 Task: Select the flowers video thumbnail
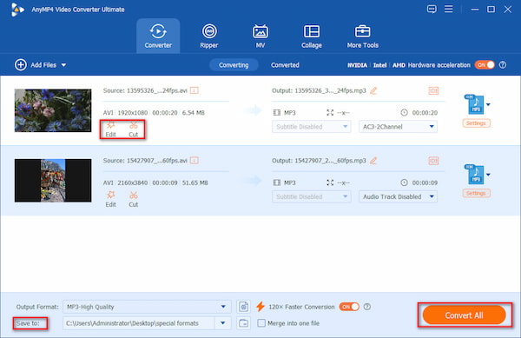(x=53, y=110)
